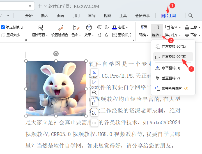Click 上移 bring forward
The width and height of the screenshot is (202, 154).
point(191,27)
